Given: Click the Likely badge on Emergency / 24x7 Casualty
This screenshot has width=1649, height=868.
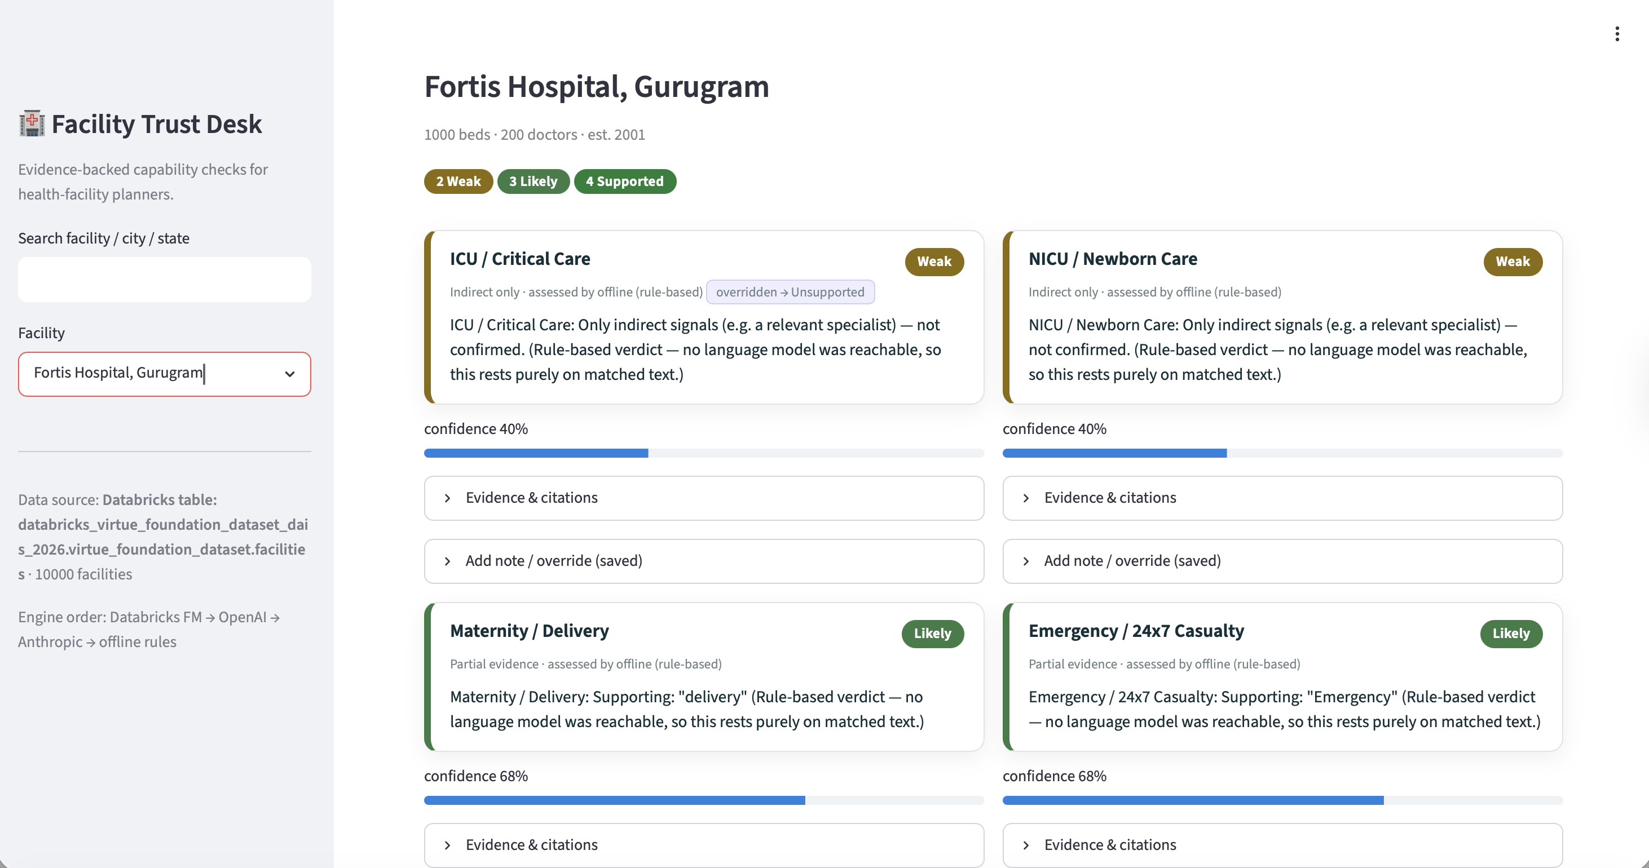Looking at the screenshot, I should pos(1511,634).
